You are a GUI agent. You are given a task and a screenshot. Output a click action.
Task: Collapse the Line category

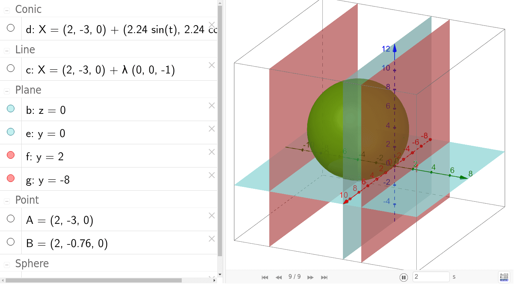tap(6, 51)
